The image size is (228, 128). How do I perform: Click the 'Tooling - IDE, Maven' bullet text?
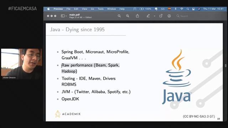89,81
